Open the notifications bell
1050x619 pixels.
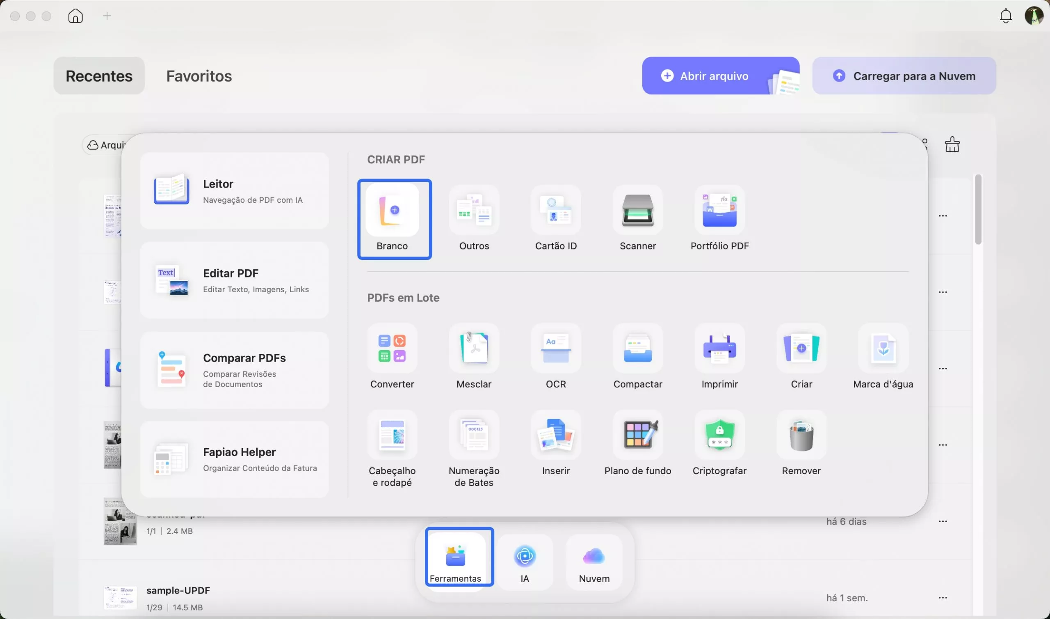pyautogui.click(x=1005, y=16)
